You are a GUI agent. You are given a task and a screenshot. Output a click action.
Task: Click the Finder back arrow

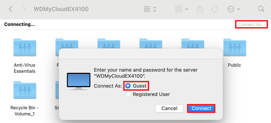[11, 9]
